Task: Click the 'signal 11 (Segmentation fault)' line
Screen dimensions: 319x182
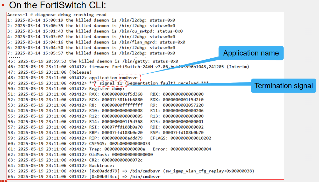Action: pos(108,83)
